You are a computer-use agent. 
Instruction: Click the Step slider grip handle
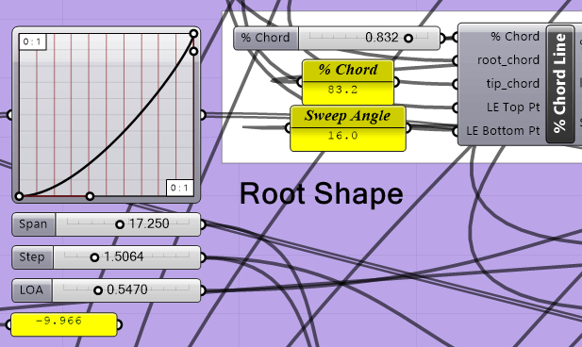coord(94,257)
